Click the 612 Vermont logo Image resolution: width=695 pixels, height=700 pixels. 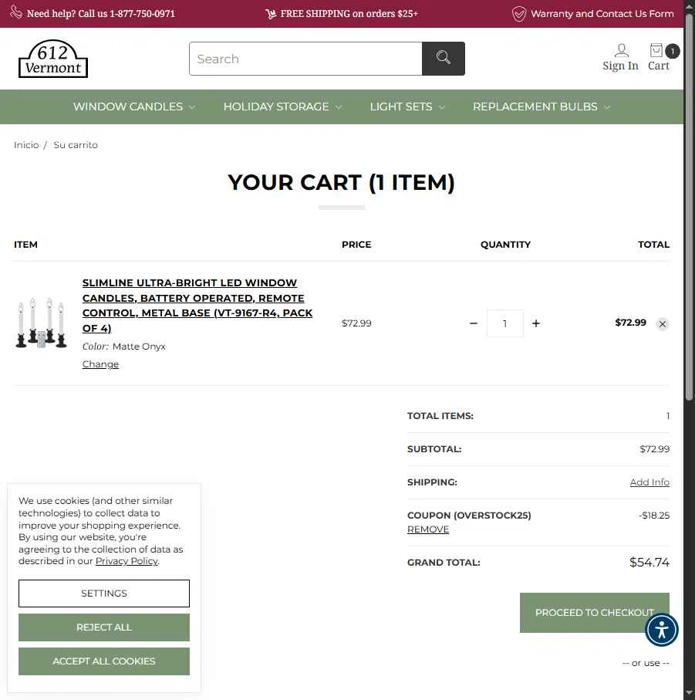53,59
